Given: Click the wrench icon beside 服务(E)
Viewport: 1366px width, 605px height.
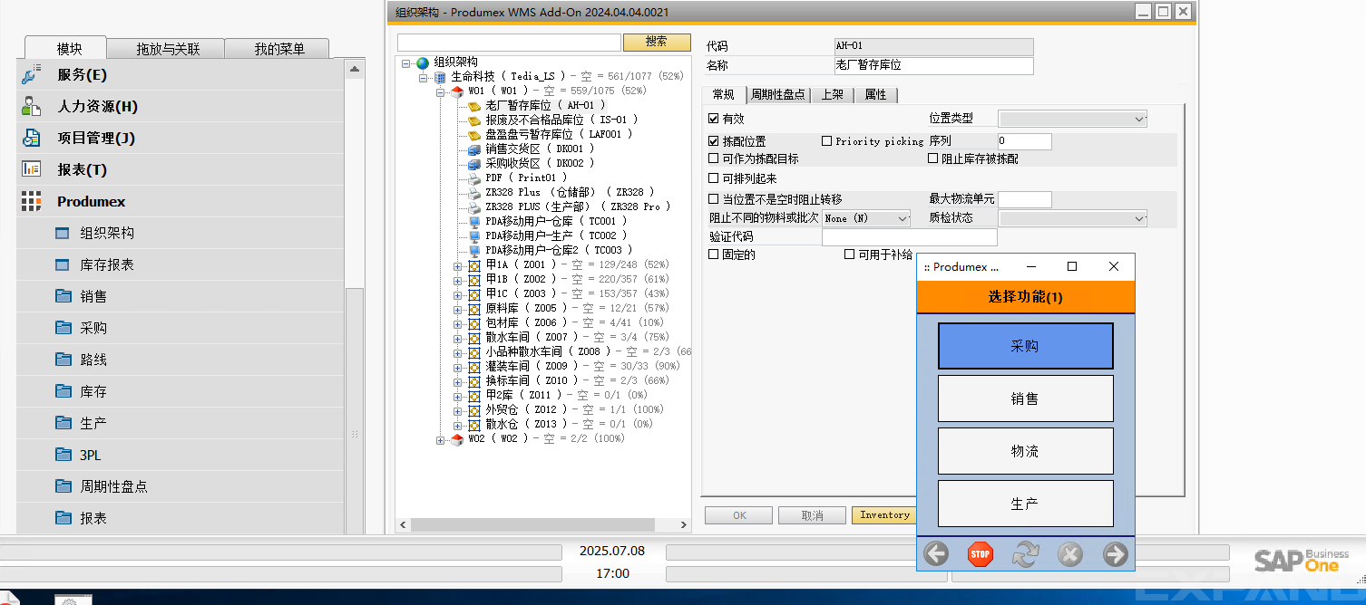Looking at the screenshot, I should point(32,74).
